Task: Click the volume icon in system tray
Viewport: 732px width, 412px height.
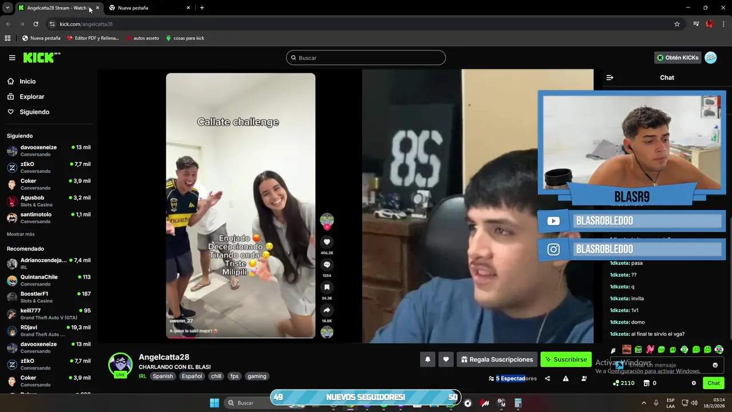Action: tap(694, 403)
